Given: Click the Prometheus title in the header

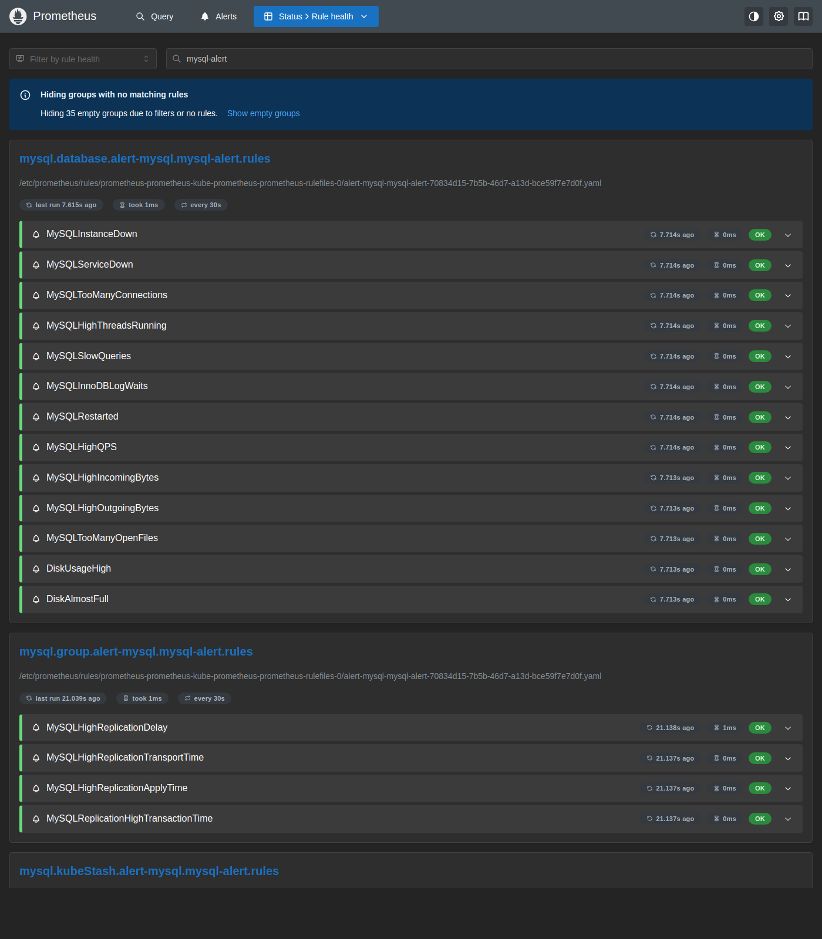Looking at the screenshot, I should [65, 16].
